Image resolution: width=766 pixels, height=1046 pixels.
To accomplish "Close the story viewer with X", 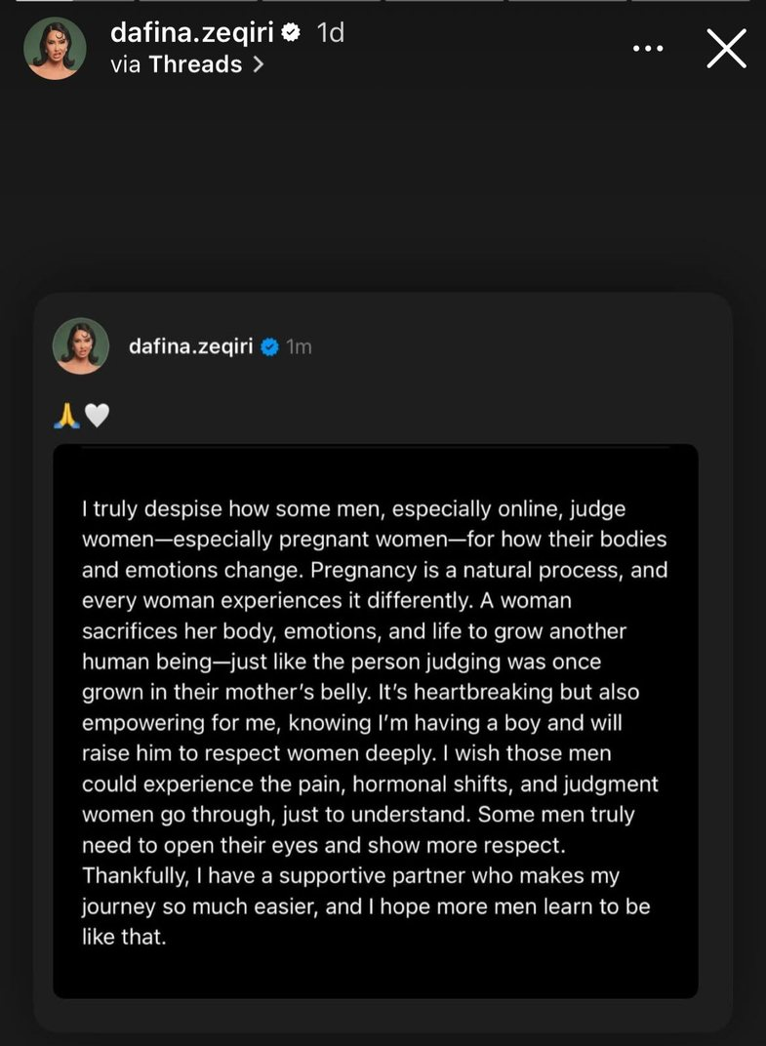I will [726, 47].
